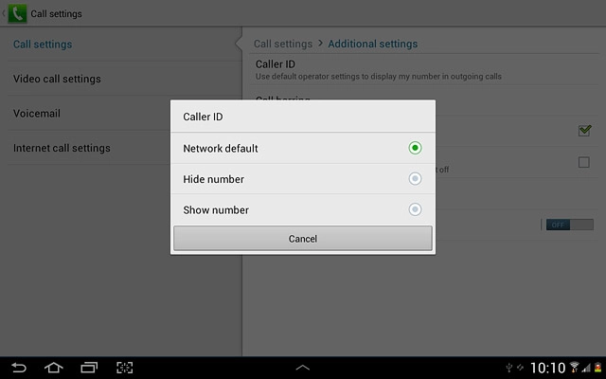Cancel the Caller ID dialog
Viewport: 606px width, 379px height.
[303, 238]
